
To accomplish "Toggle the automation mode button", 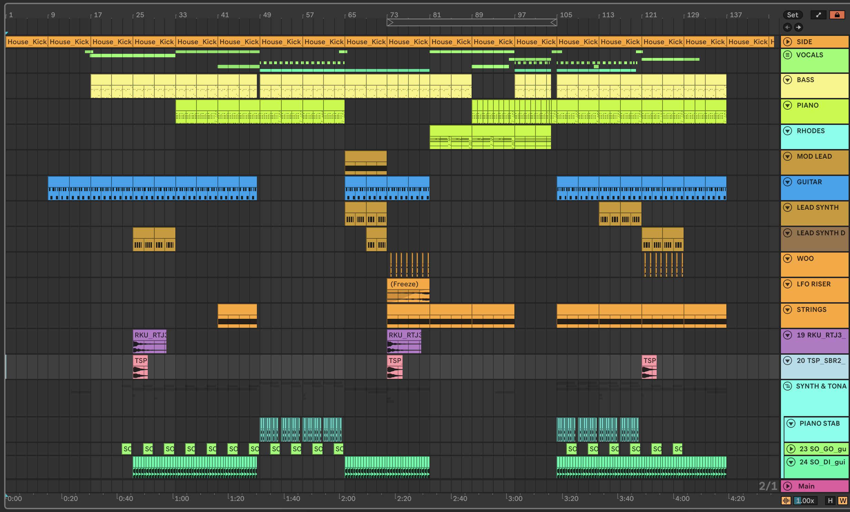I will click(818, 15).
